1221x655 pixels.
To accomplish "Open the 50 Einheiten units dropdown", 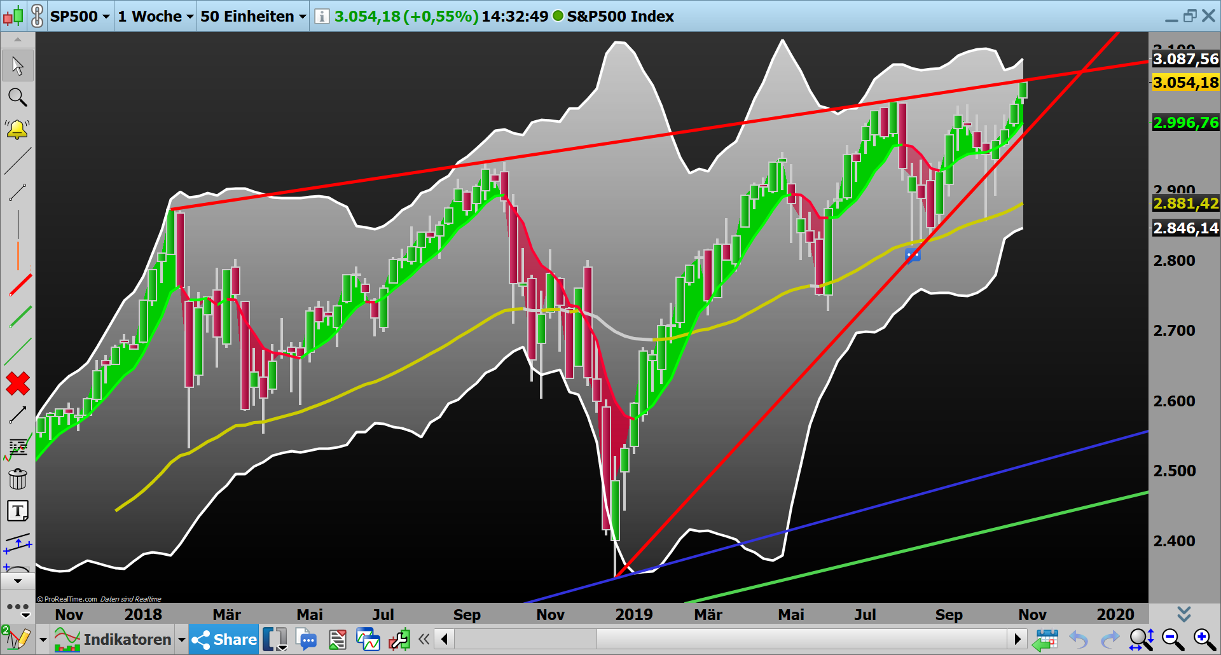I will (x=253, y=16).
